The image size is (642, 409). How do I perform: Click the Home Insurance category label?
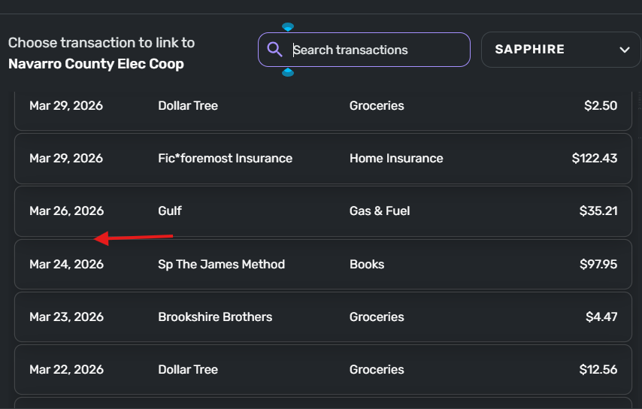[396, 159]
